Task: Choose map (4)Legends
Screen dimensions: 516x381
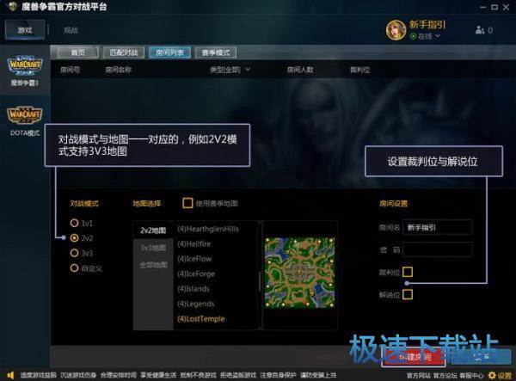Action: [x=196, y=304]
